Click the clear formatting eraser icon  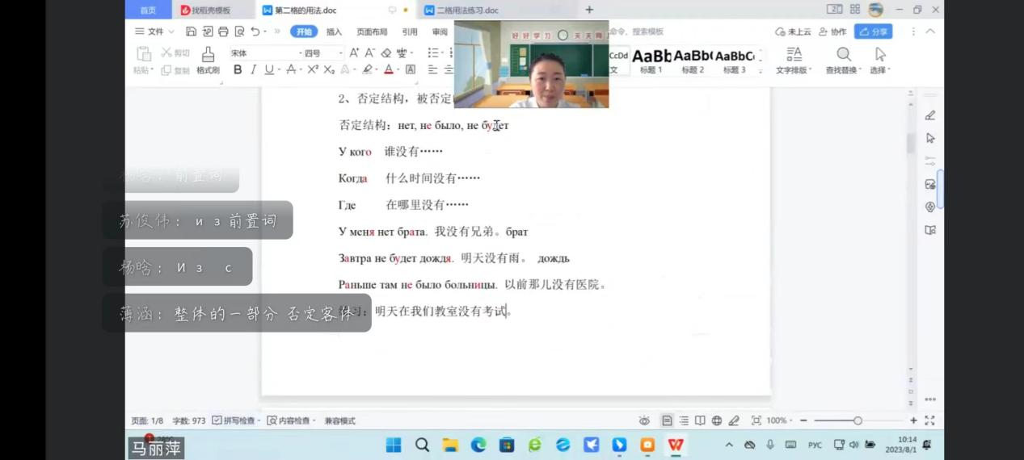(386, 53)
